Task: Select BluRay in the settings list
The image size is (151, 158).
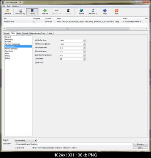Action: pos(18,58)
